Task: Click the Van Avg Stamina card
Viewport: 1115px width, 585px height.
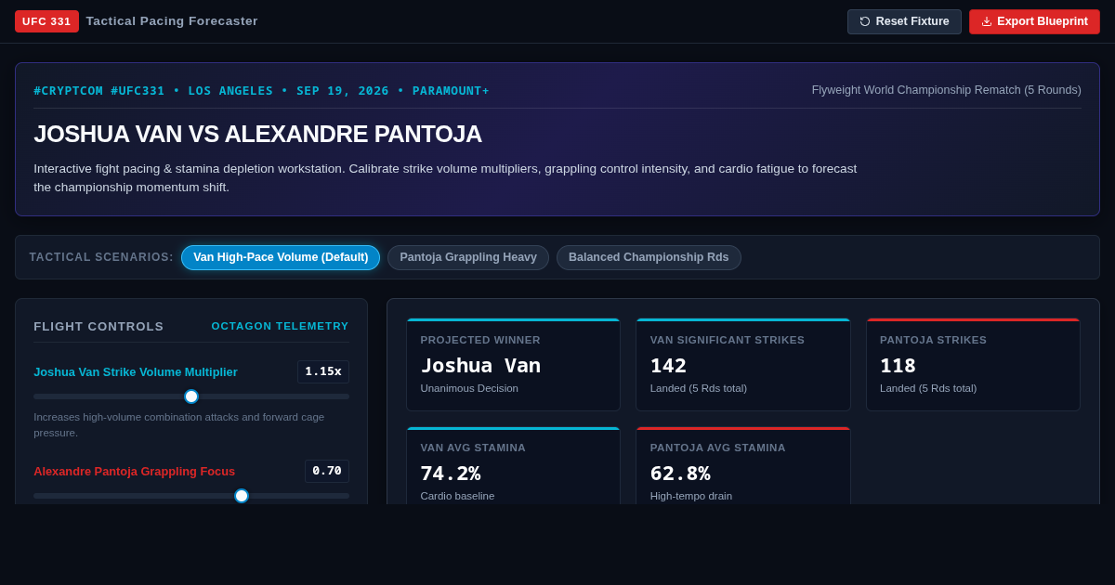Action: (513, 466)
